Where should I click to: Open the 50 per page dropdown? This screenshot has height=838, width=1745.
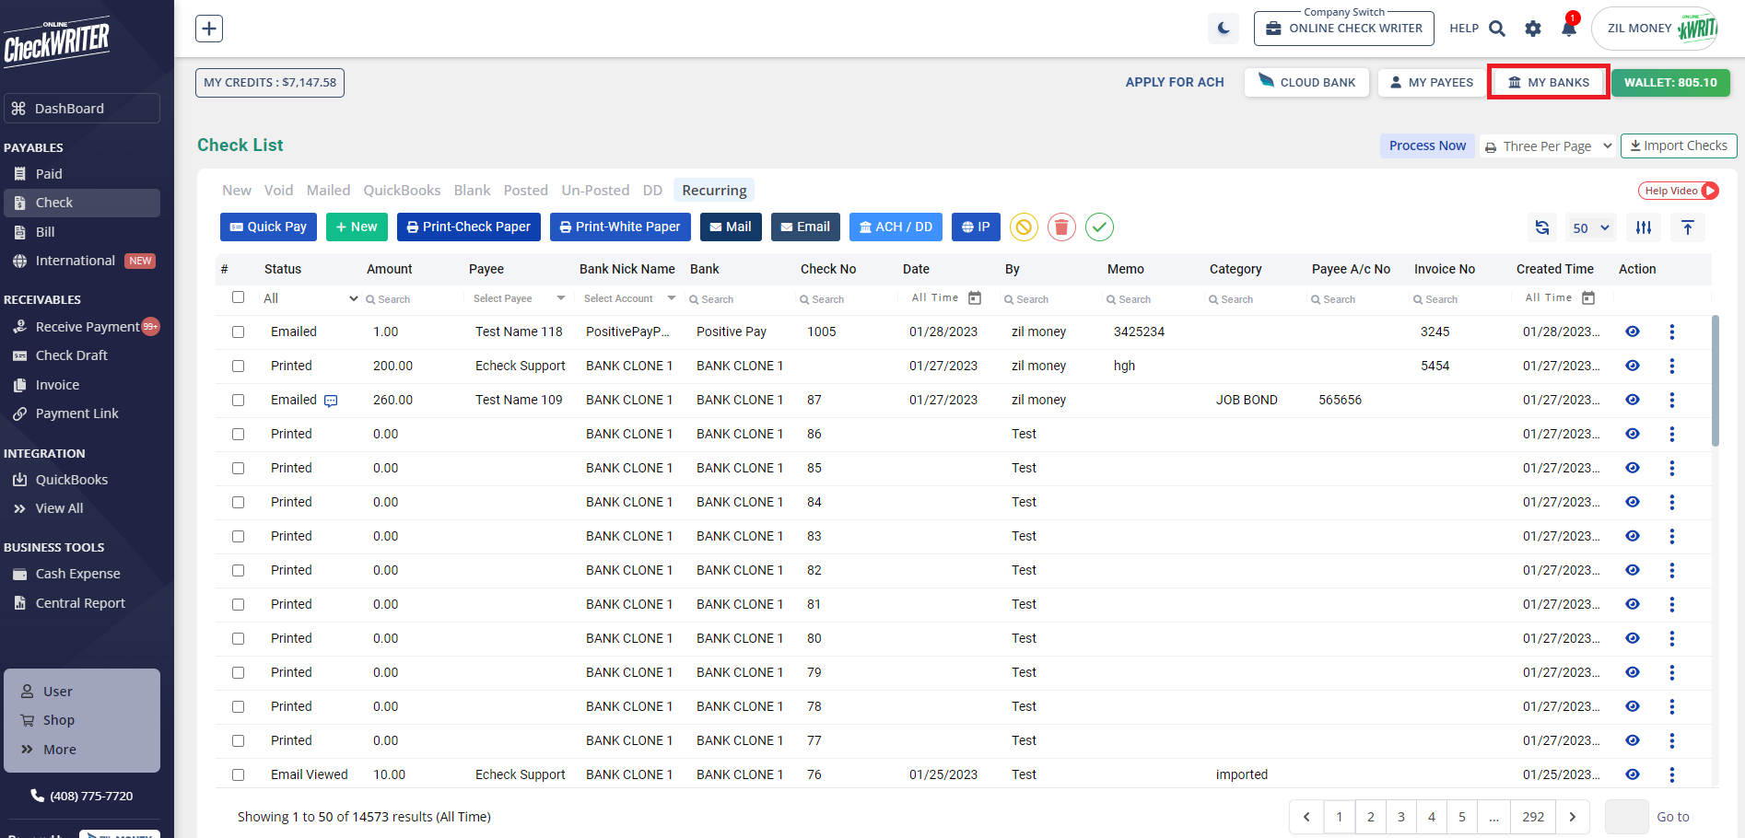coord(1591,227)
